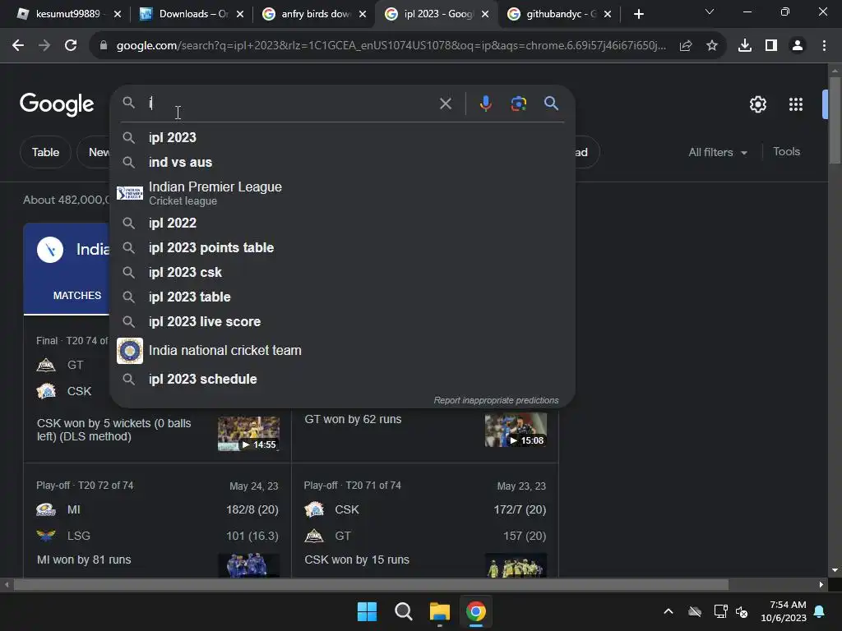
Task: Open Chrome profile avatar
Action: tap(798, 46)
